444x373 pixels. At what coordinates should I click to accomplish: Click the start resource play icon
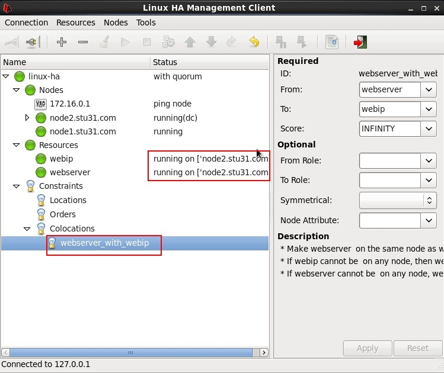coord(125,43)
